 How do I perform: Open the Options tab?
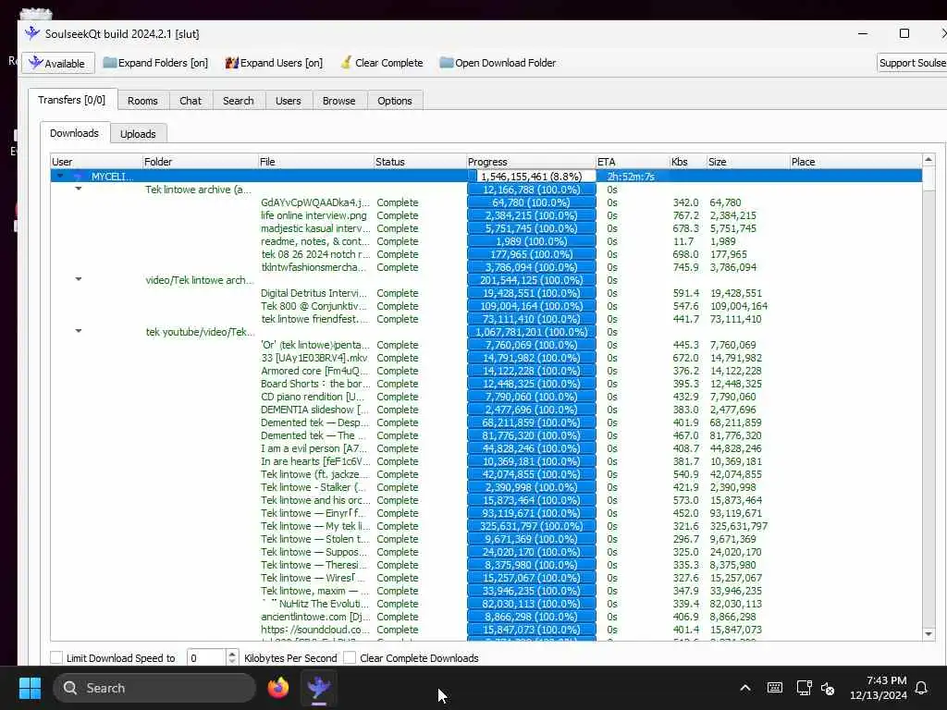click(394, 101)
